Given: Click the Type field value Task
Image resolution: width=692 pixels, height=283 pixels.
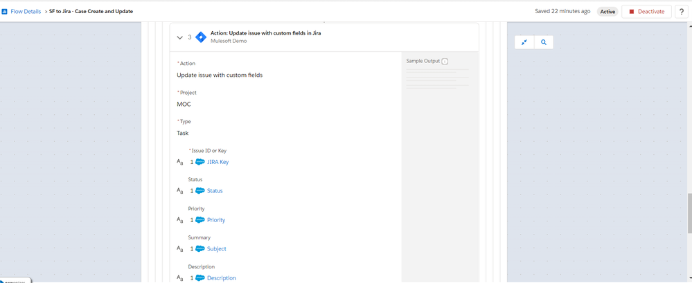Looking at the screenshot, I should [183, 133].
